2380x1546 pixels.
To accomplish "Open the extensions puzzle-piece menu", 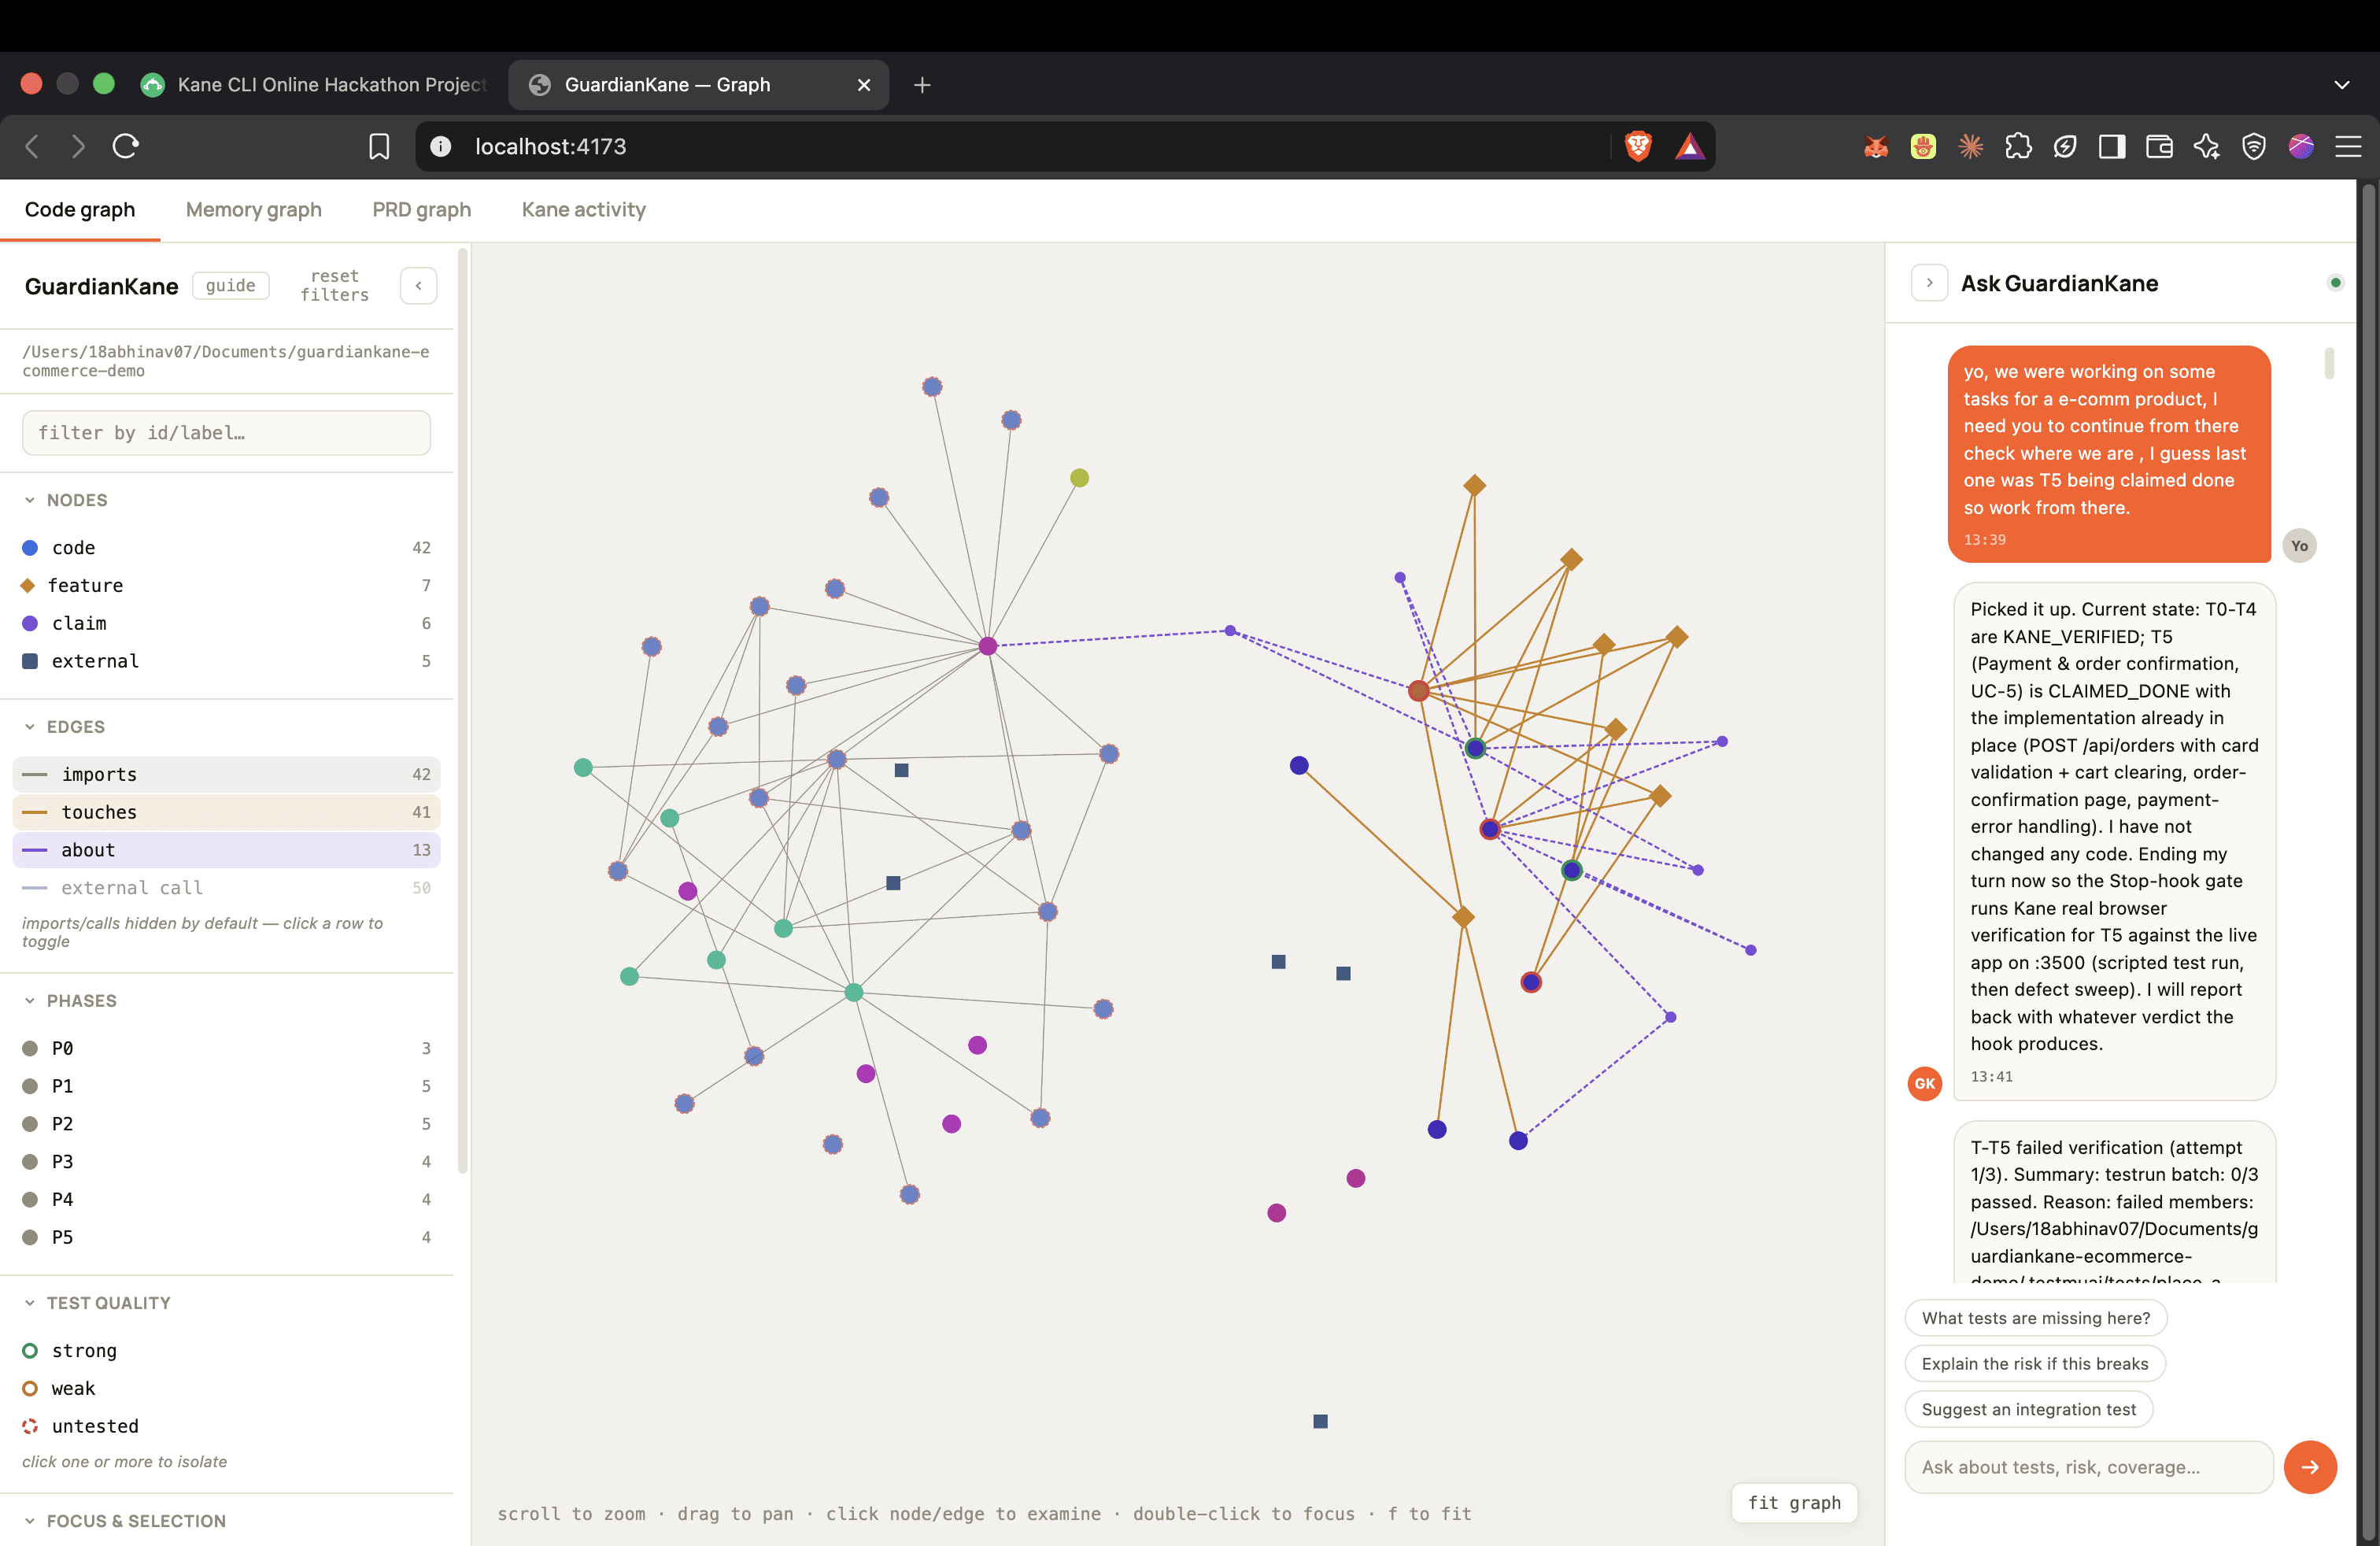I will point(2018,147).
